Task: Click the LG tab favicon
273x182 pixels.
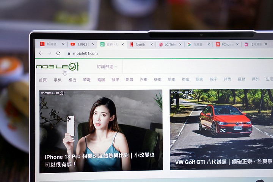Action: [x=161, y=45]
